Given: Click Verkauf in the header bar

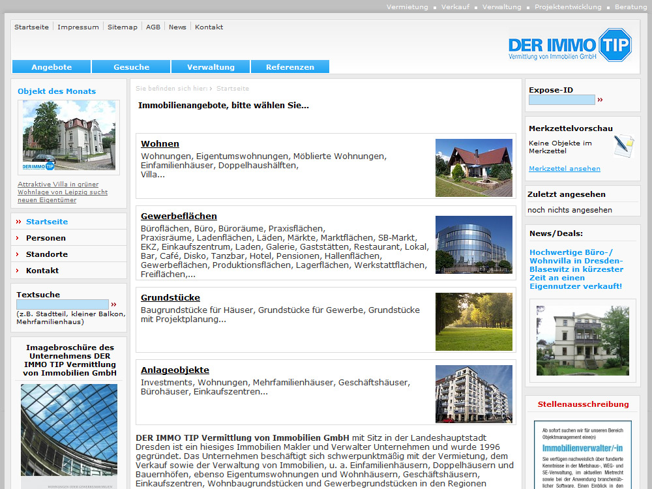Looking at the screenshot, I should click(x=455, y=7).
